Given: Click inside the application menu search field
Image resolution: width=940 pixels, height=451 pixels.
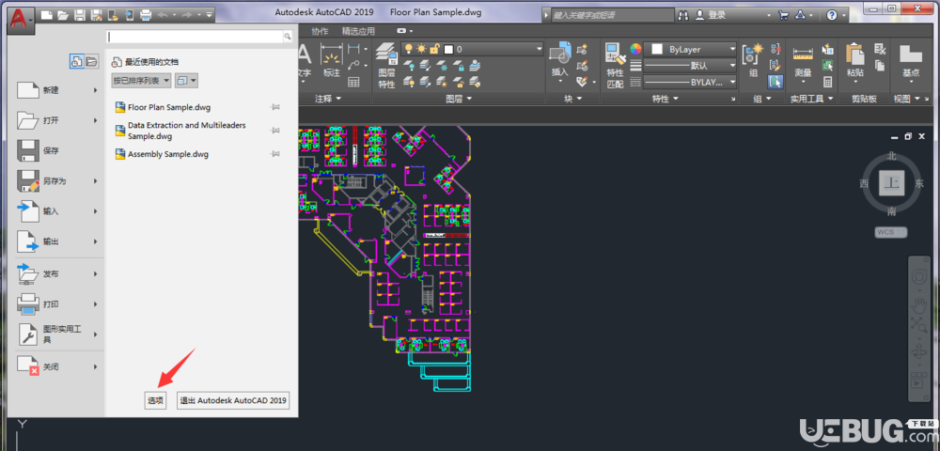Looking at the screenshot, I should 195,38.
